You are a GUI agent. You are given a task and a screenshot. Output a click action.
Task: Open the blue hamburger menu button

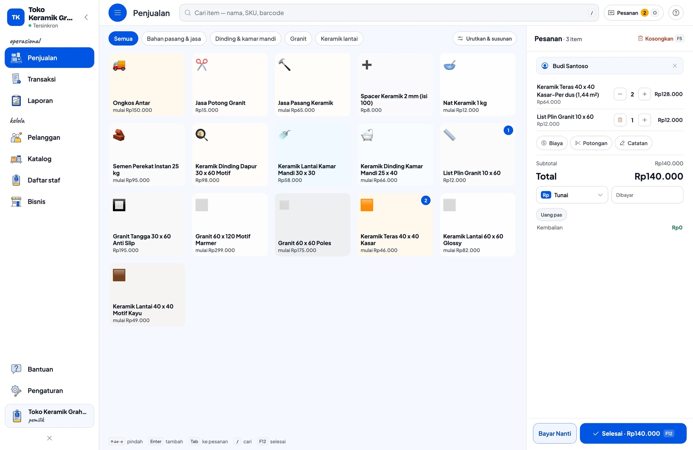[117, 13]
